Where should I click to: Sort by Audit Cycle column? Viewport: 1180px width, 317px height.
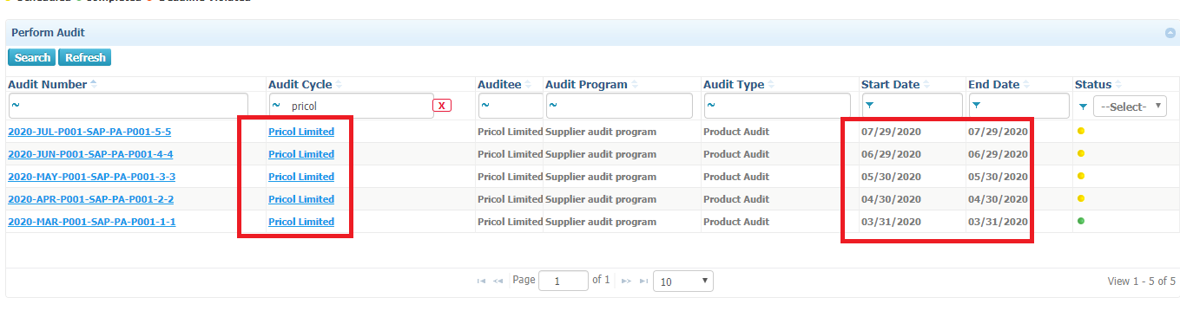point(300,85)
